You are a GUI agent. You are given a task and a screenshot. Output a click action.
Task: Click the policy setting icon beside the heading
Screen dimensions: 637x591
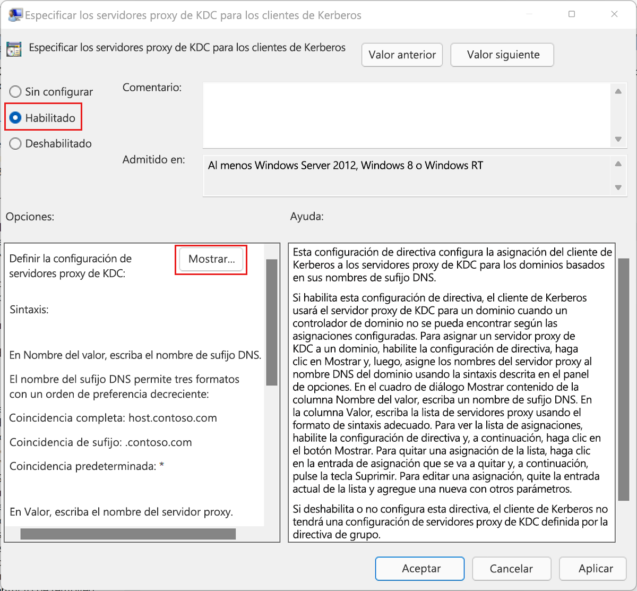tap(14, 49)
